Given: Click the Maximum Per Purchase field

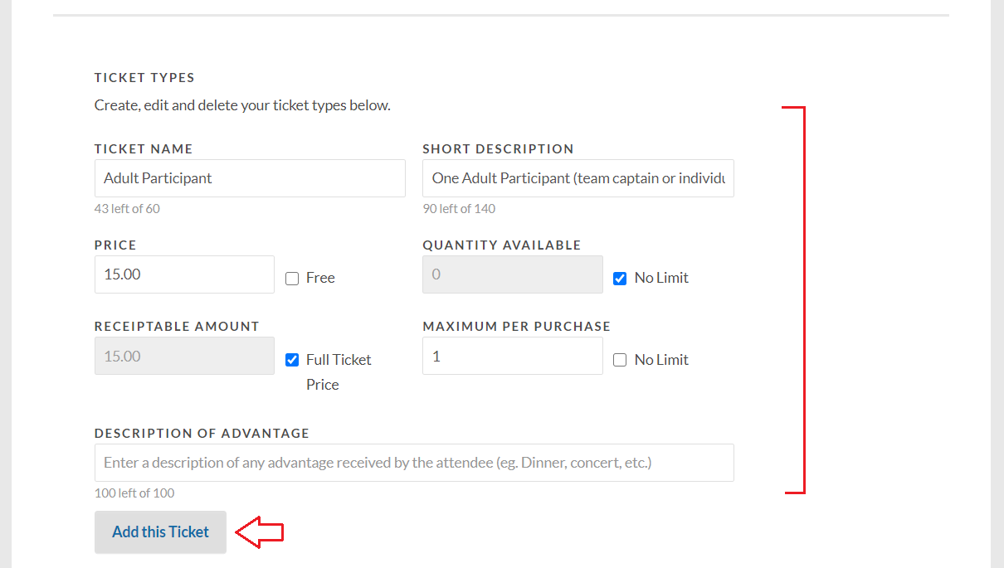Looking at the screenshot, I should pyautogui.click(x=513, y=356).
